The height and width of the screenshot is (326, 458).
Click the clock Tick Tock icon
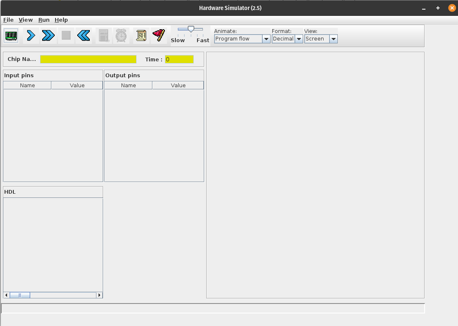pos(121,35)
